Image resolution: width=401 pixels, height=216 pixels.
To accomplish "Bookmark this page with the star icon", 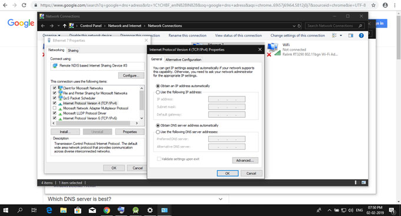I will (373, 5).
